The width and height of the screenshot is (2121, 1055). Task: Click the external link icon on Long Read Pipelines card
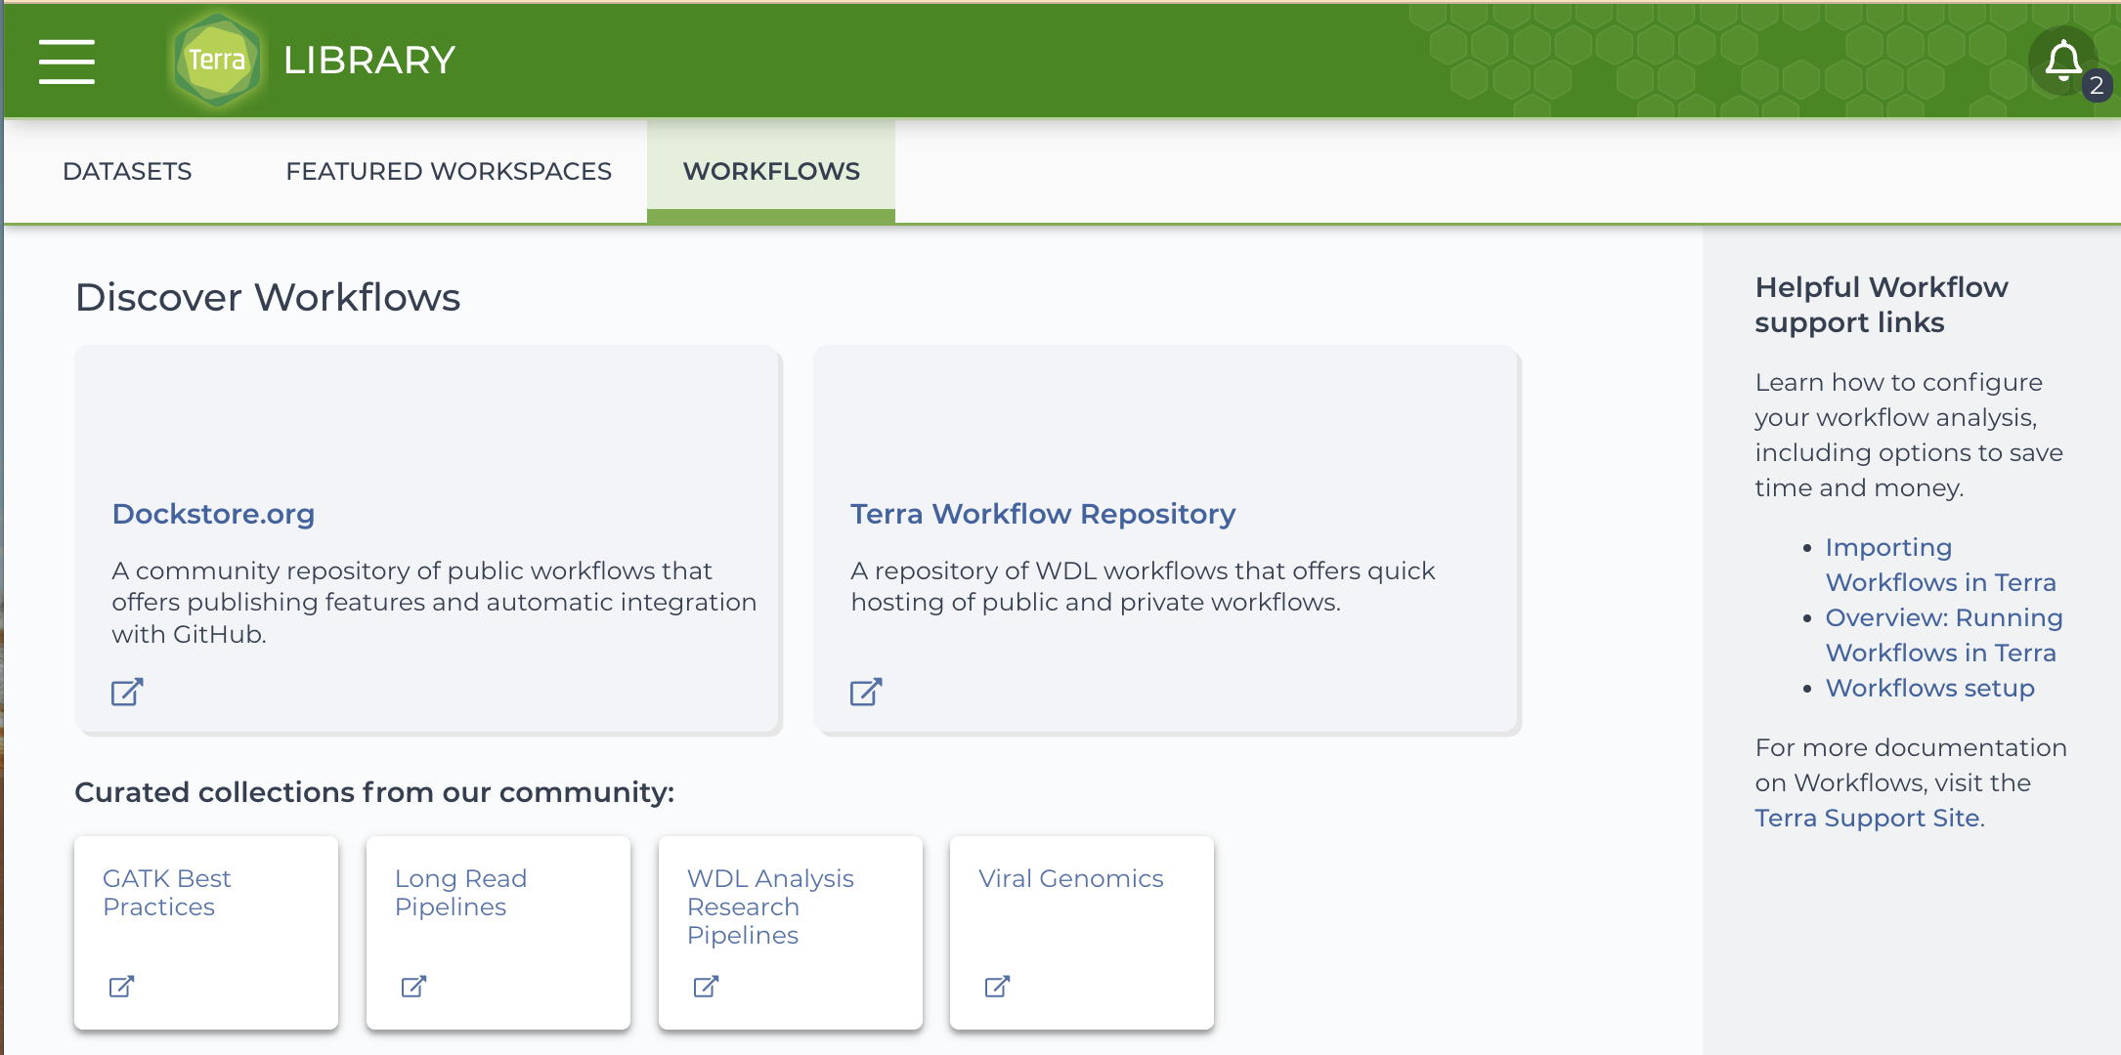[x=413, y=987]
